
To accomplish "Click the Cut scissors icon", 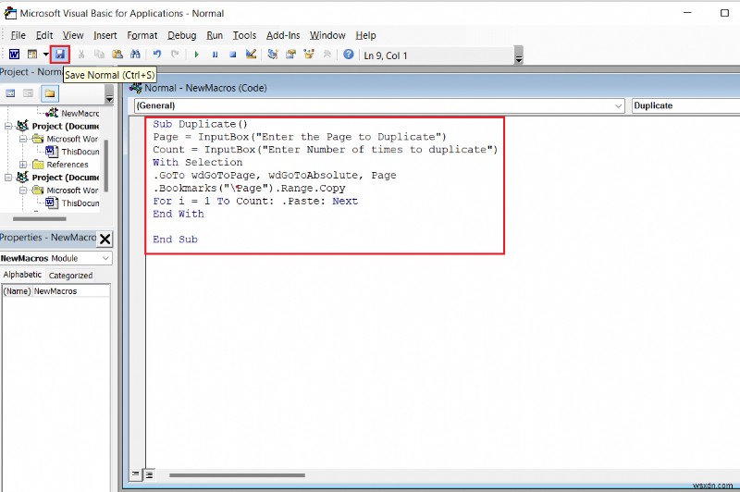I will tap(80, 55).
